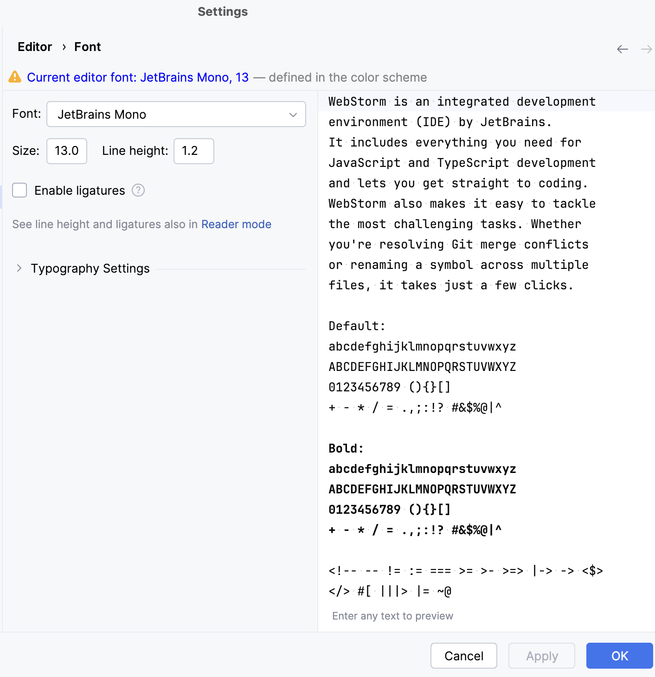655x677 pixels.
Task: Confirm settings with OK
Action: pyautogui.click(x=619, y=656)
